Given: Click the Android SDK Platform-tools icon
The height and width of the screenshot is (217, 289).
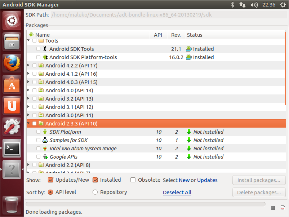Looking at the screenshot, I should pos(45,57).
